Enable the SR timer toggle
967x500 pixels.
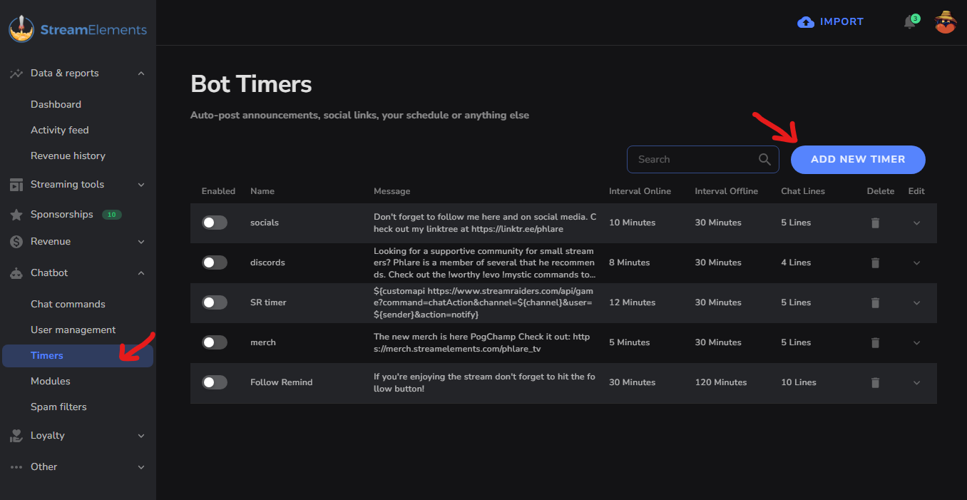click(215, 302)
